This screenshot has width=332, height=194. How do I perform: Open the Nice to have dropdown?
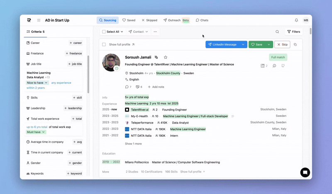38,83
